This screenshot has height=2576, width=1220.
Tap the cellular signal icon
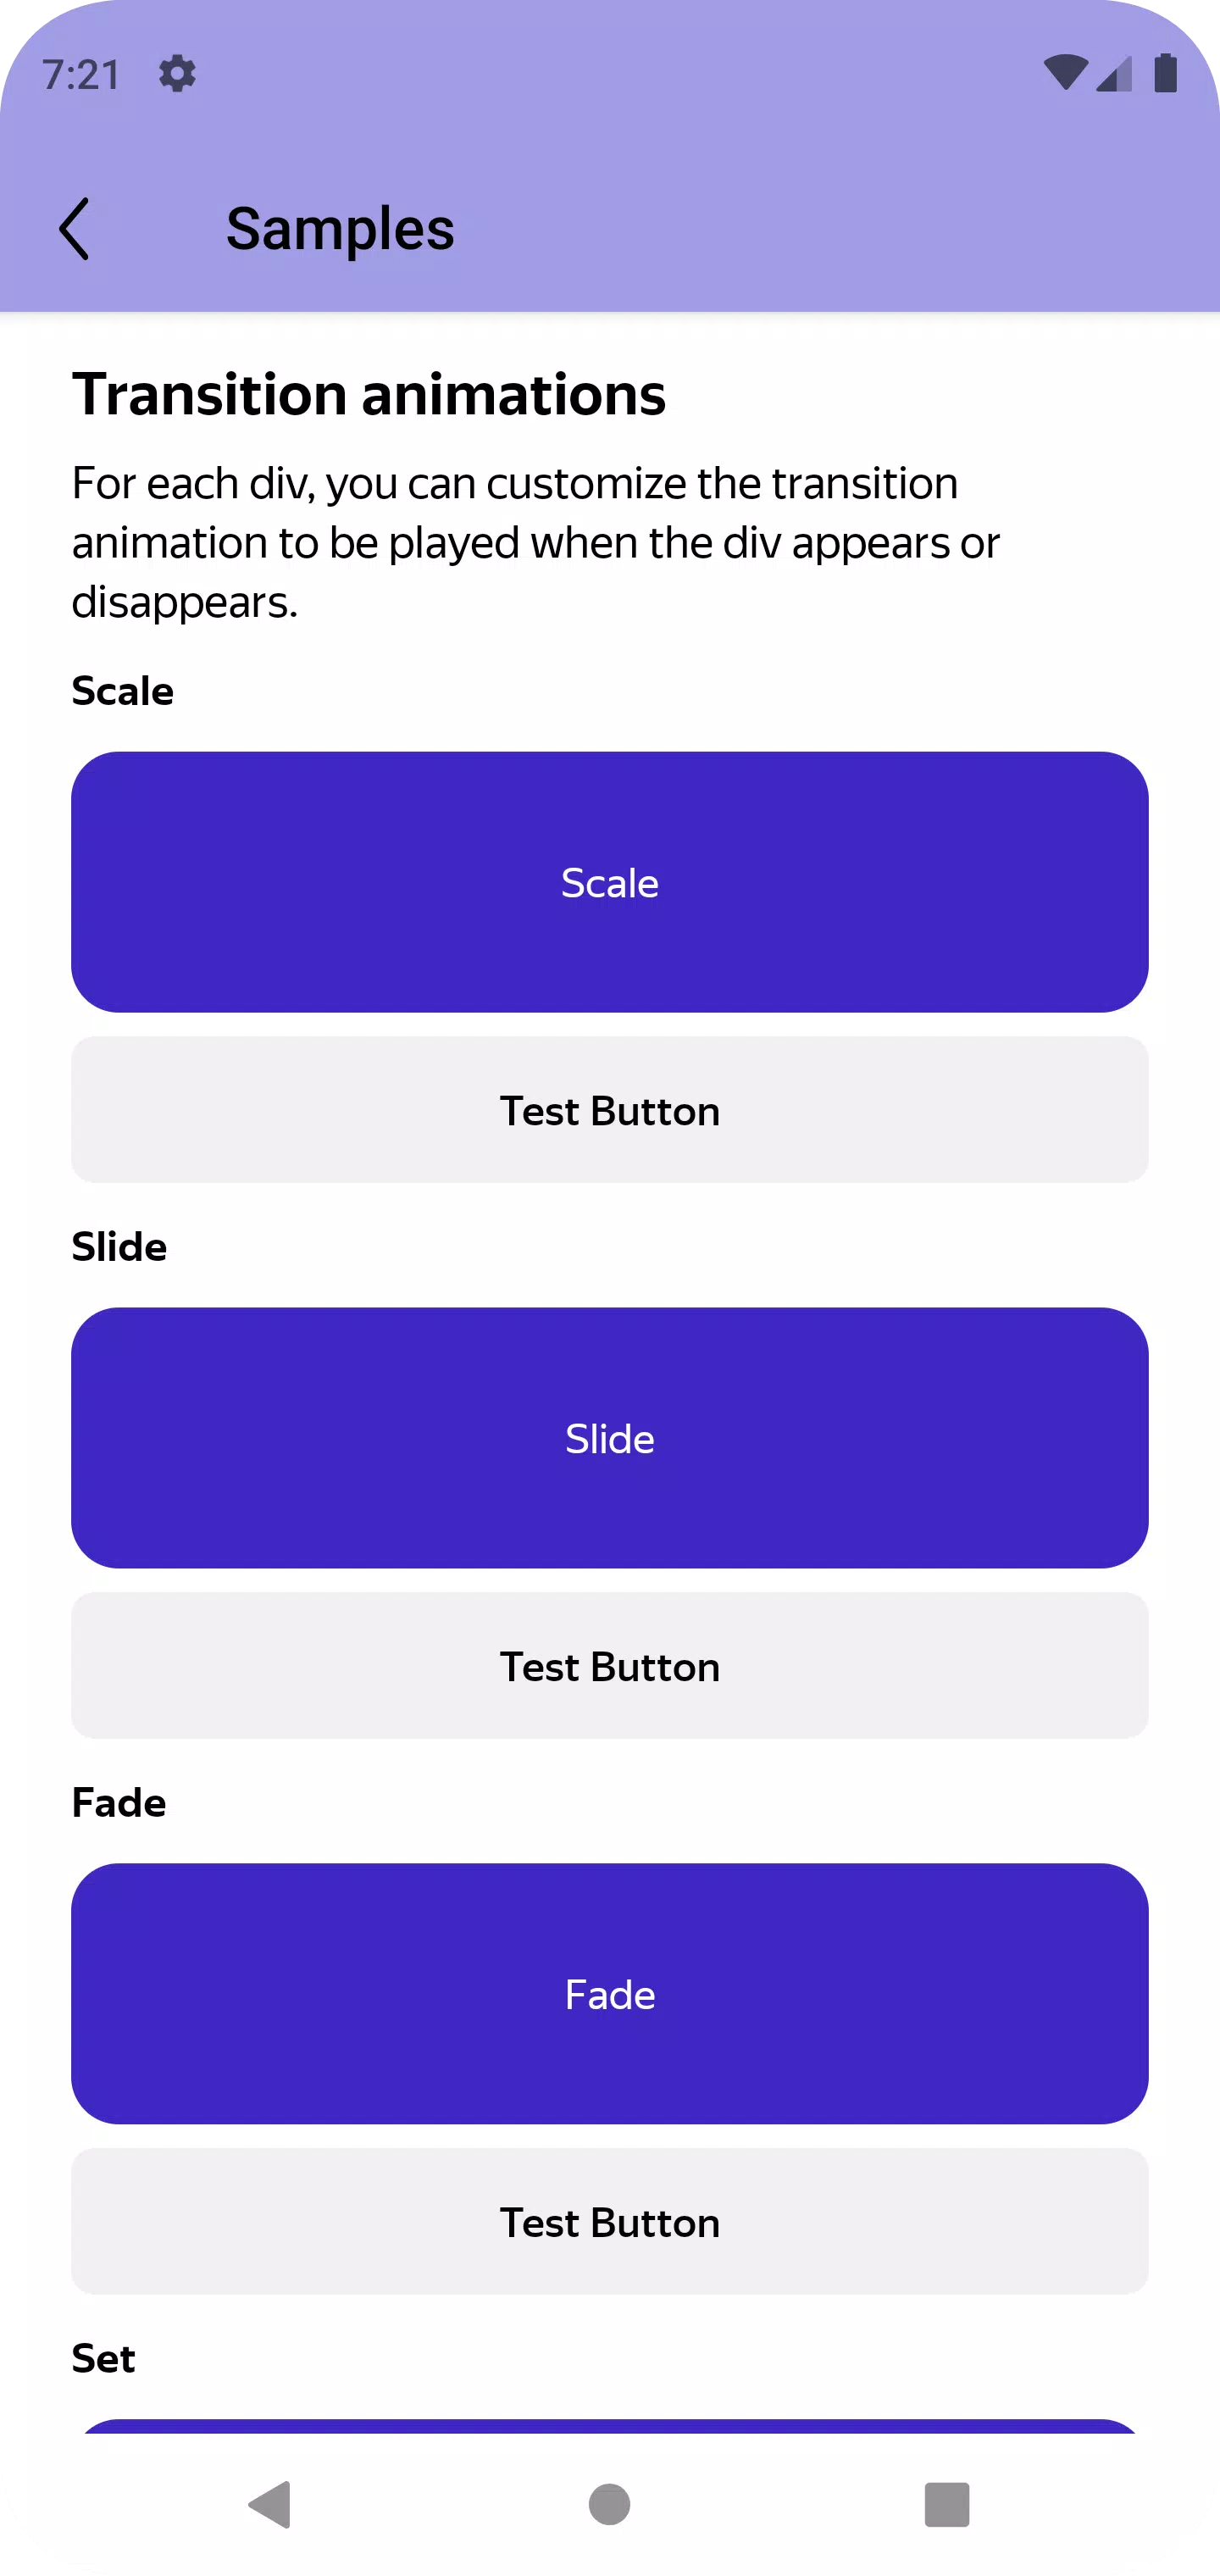(1114, 74)
